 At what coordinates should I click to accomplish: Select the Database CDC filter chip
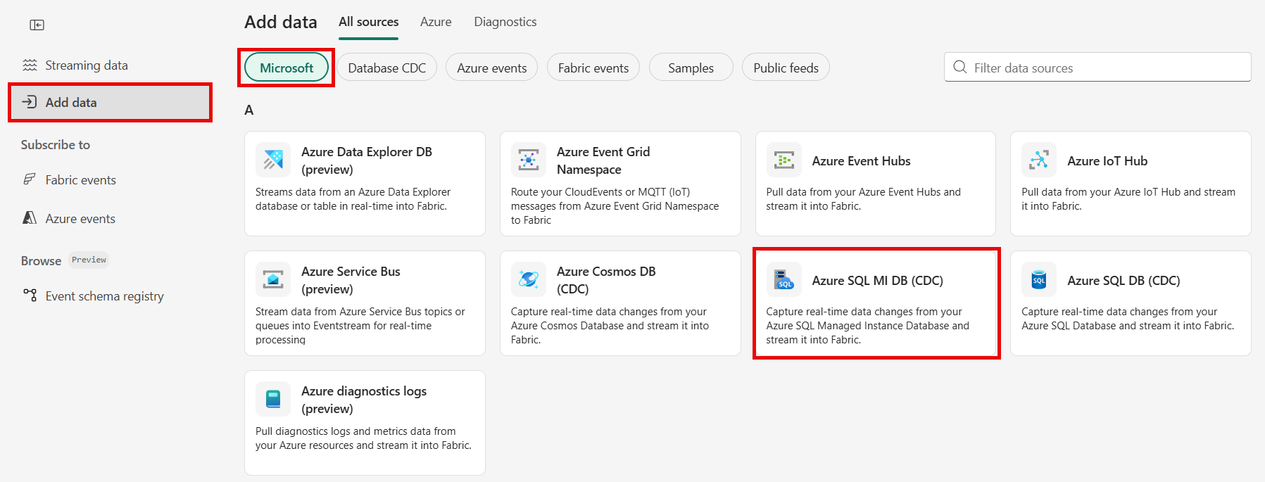tap(387, 68)
